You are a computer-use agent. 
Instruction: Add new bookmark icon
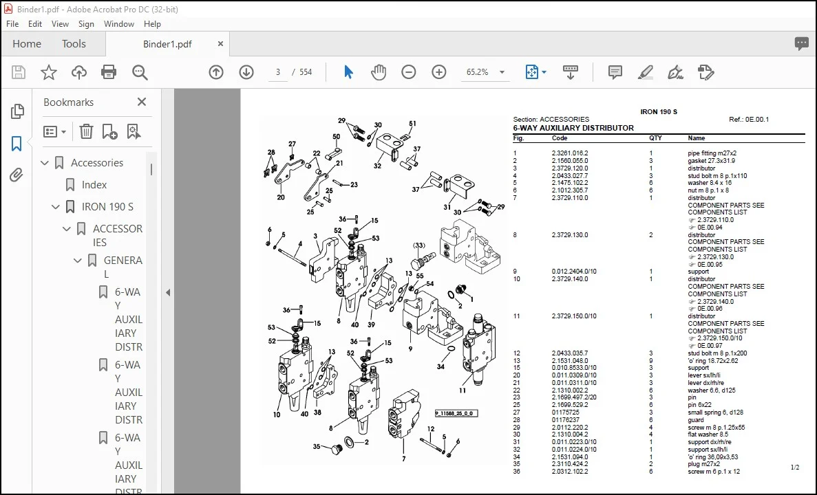[109, 132]
